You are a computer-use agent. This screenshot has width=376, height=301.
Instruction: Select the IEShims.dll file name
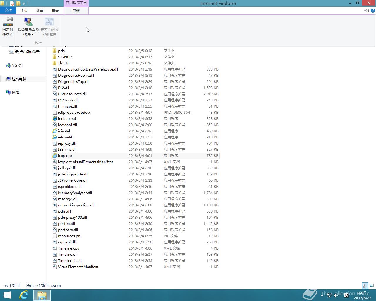(x=67, y=150)
